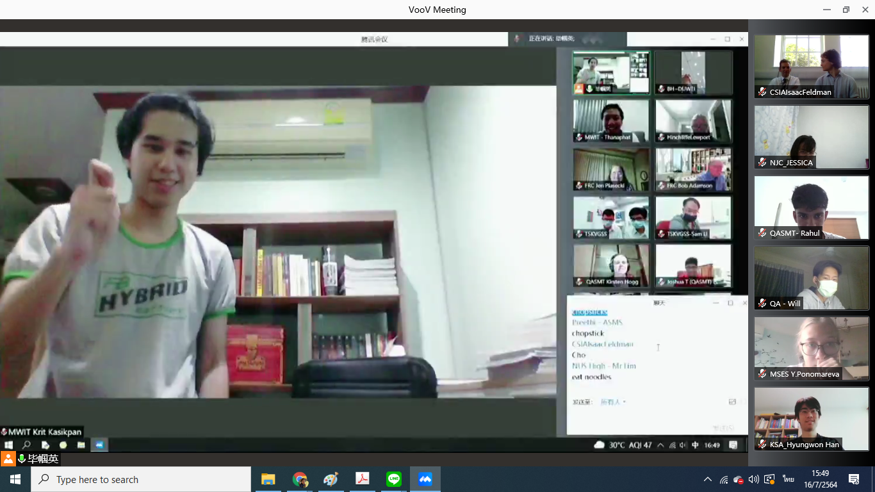Click the 'eat noodles' chat message
The image size is (875, 492).
[x=592, y=377]
